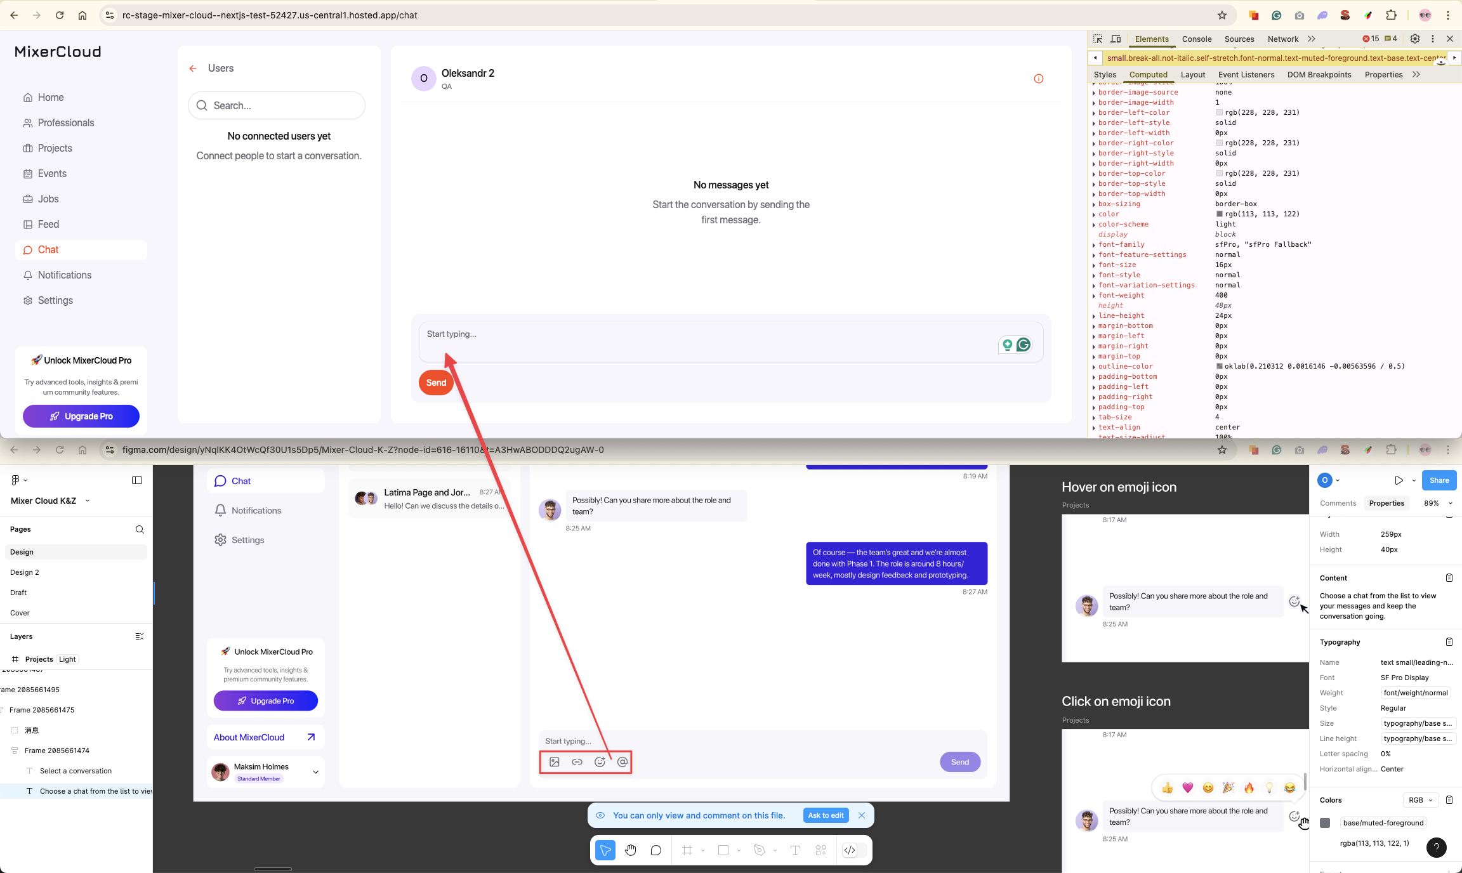Screen dimensions: 1462x873
Task: Click the Figma play presentation icon
Action: click(x=1399, y=480)
